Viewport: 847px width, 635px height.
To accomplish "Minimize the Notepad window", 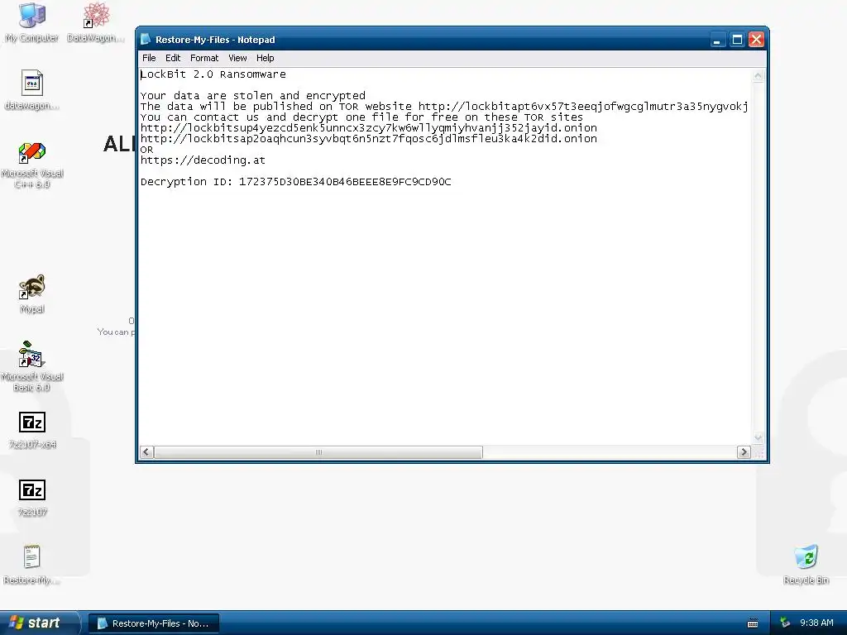I will 717,40.
